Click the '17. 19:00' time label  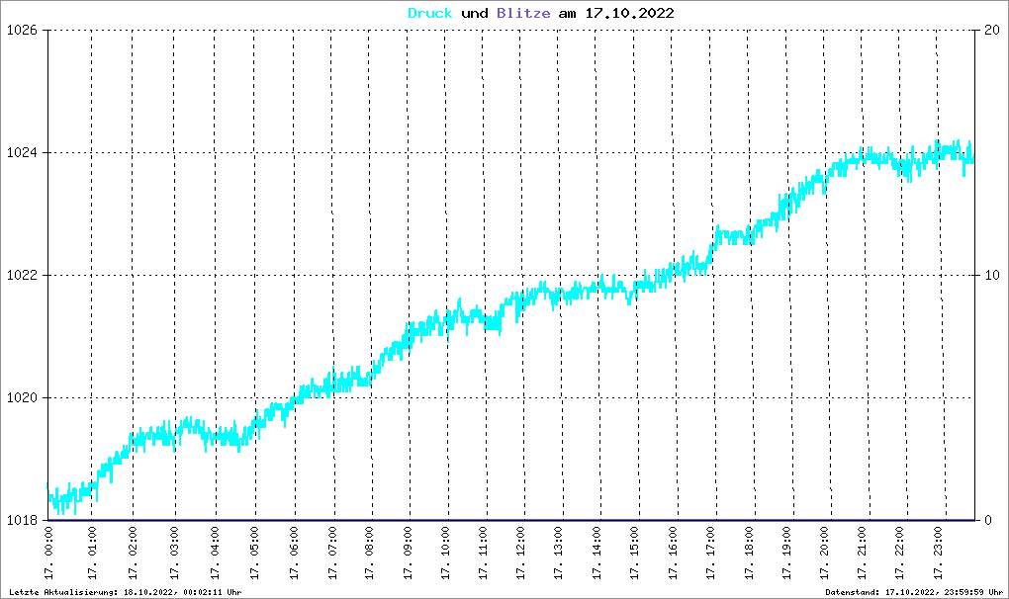tap(786, 554)
